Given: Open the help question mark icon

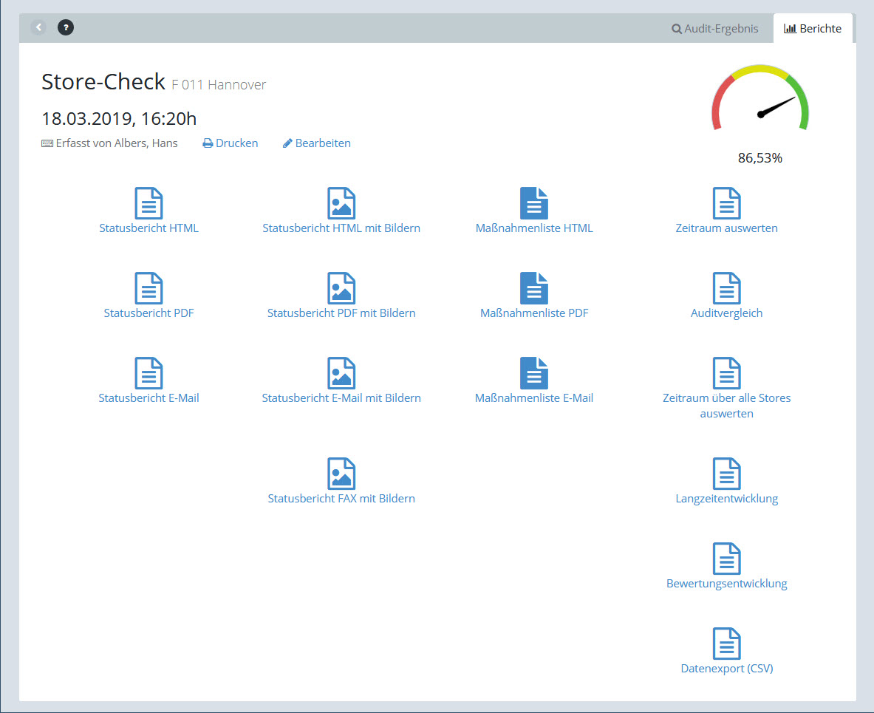Looking at the screenshot, I should pyautogui.click(x=66, y=28).
